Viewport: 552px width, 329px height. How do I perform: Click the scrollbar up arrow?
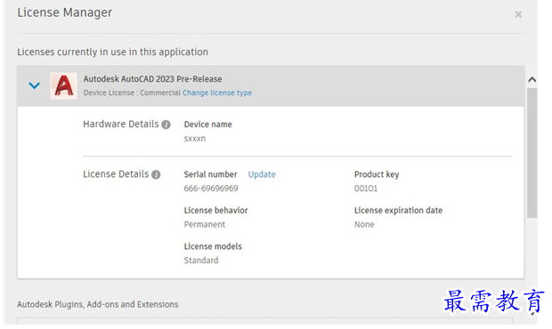[x=532, y=80]
